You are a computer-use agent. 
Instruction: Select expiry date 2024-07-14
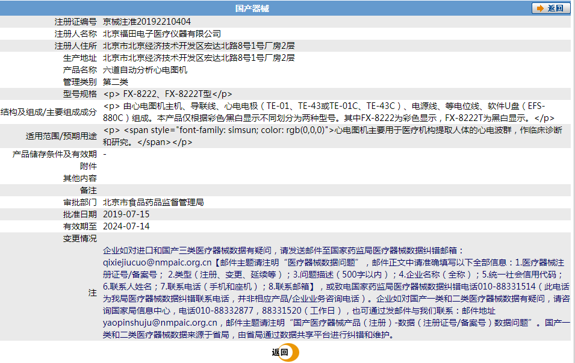click(x=126, y=226)
